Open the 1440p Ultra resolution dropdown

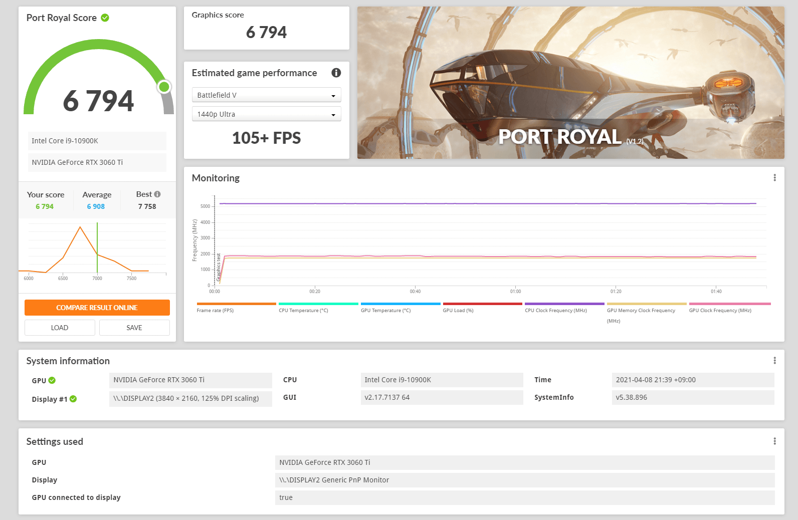click(267, 114)
